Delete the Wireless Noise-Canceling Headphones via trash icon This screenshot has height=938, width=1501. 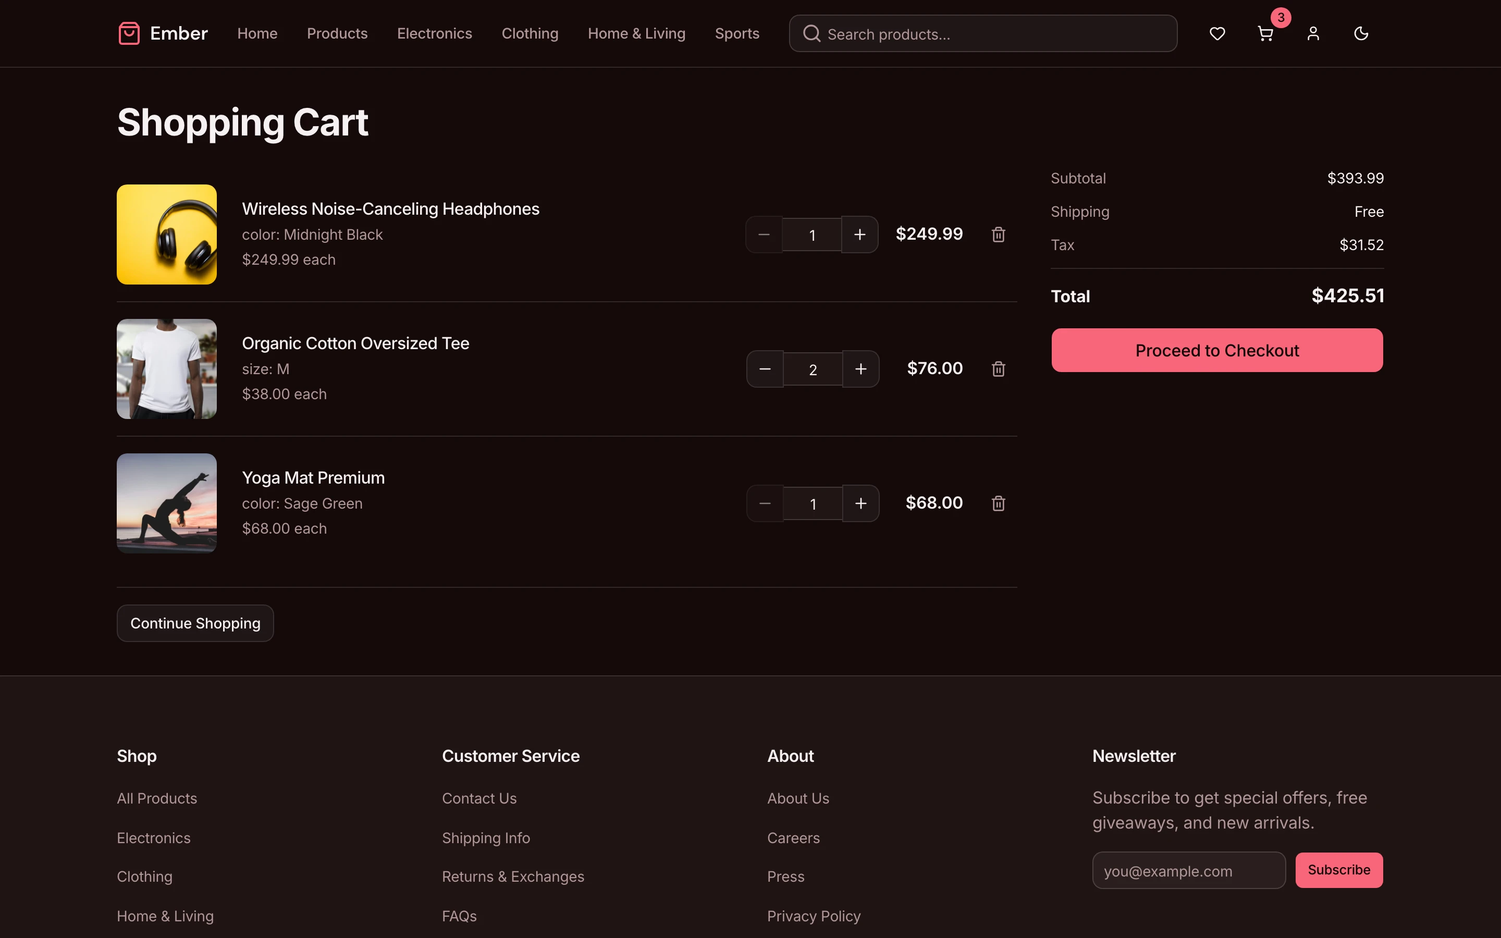998,234
